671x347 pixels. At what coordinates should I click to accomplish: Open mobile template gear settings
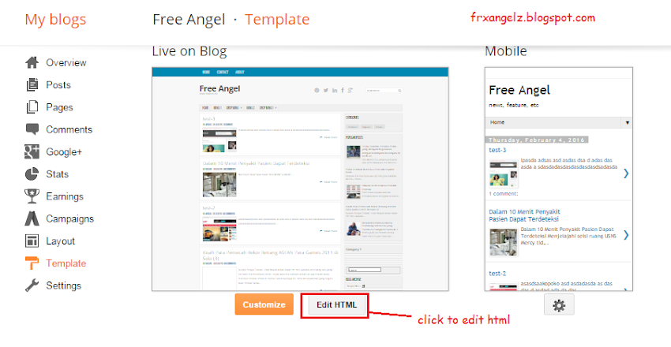point(559,305)
